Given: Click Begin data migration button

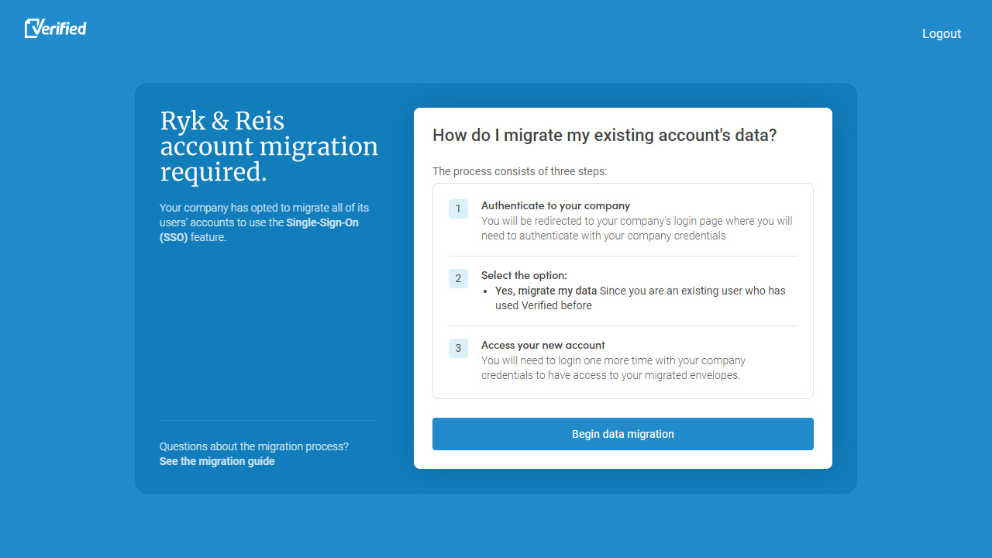Looking at the screenshot, I should 623,434.
